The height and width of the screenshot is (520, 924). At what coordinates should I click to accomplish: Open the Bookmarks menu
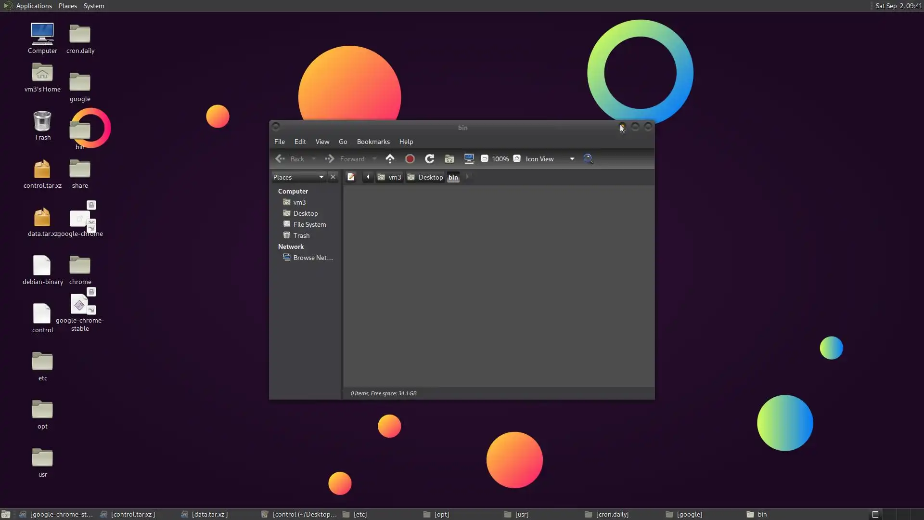coord(373,142)
